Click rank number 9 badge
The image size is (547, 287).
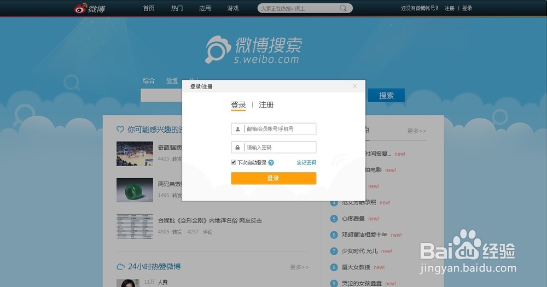pos(334,284)
